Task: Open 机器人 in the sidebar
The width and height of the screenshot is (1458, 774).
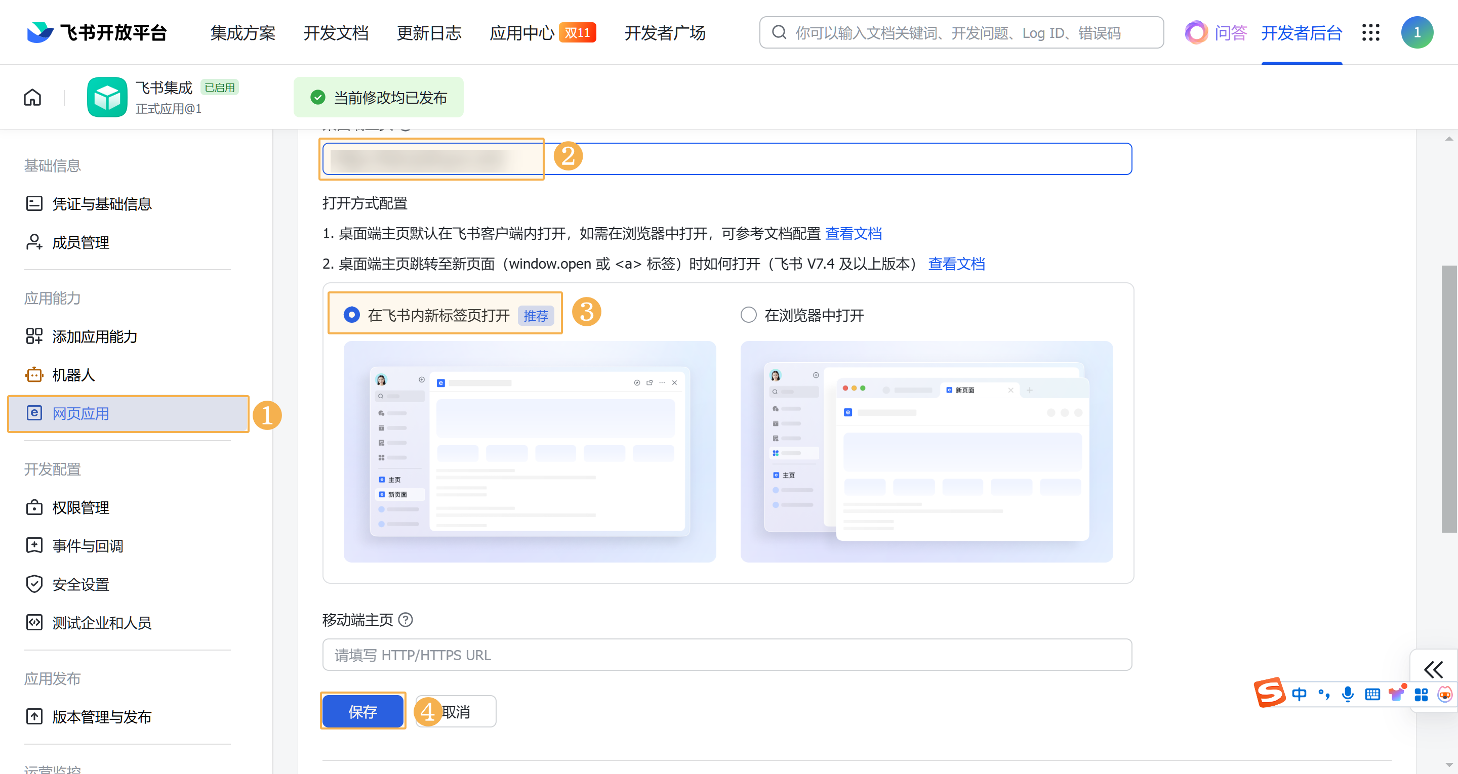Action: coord(73,375)
